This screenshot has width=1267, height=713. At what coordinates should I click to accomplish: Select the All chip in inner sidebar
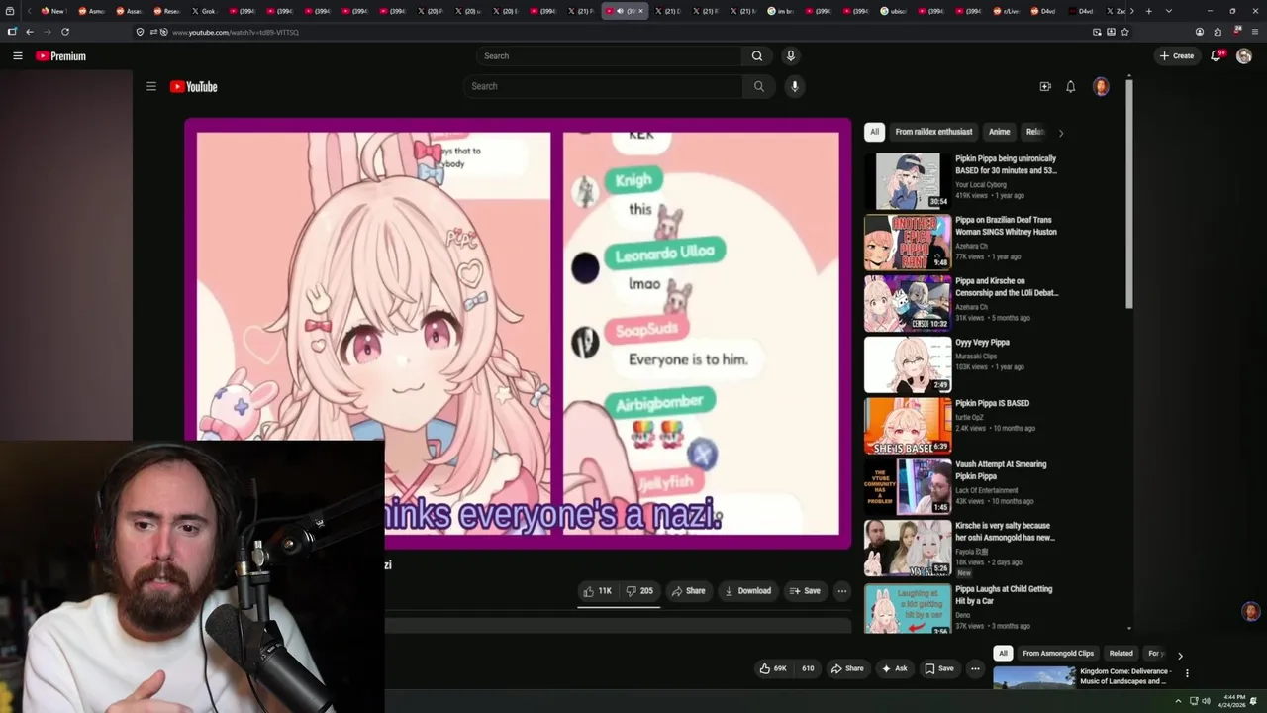(874, 132)
